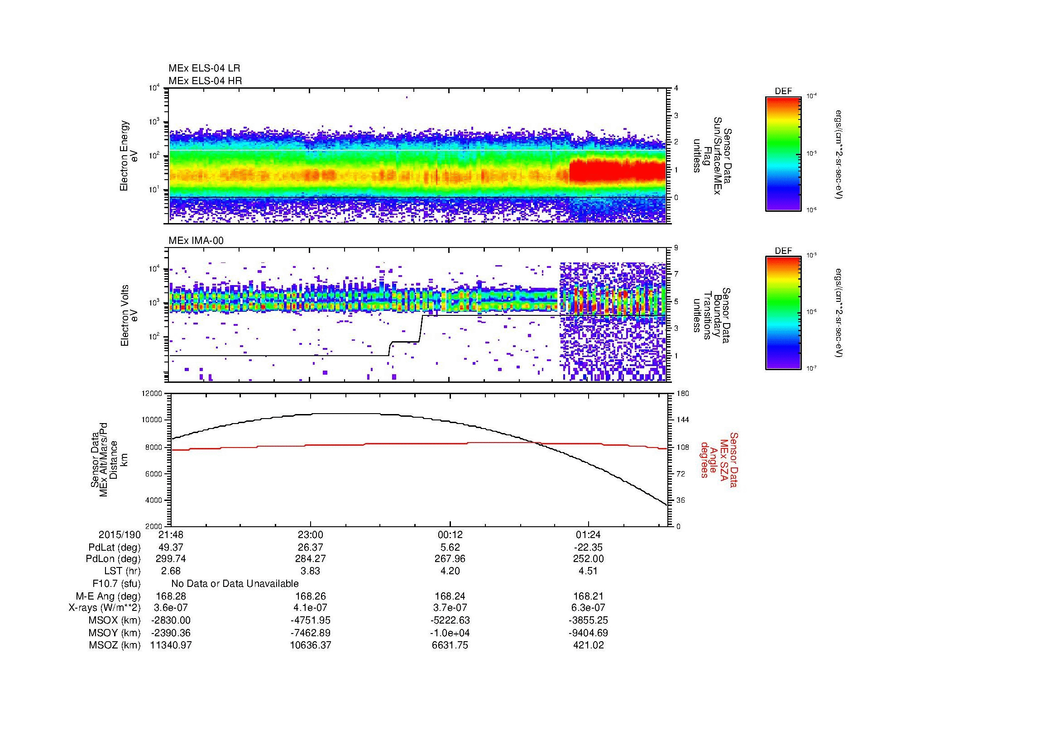This screenshot has height=748, width=1059.
Task: Click PdLon value 299.74
Action: point(171,559)
